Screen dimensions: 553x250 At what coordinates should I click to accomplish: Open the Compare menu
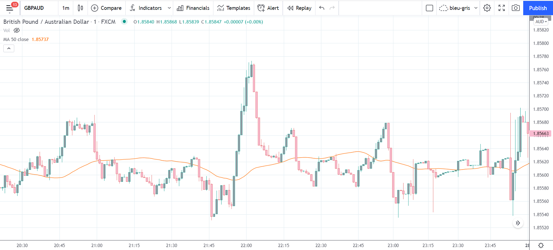click(x=111, y=8)
